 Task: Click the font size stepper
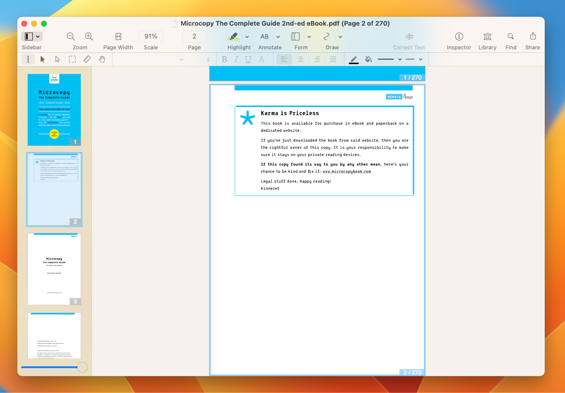tap(208, 60)
